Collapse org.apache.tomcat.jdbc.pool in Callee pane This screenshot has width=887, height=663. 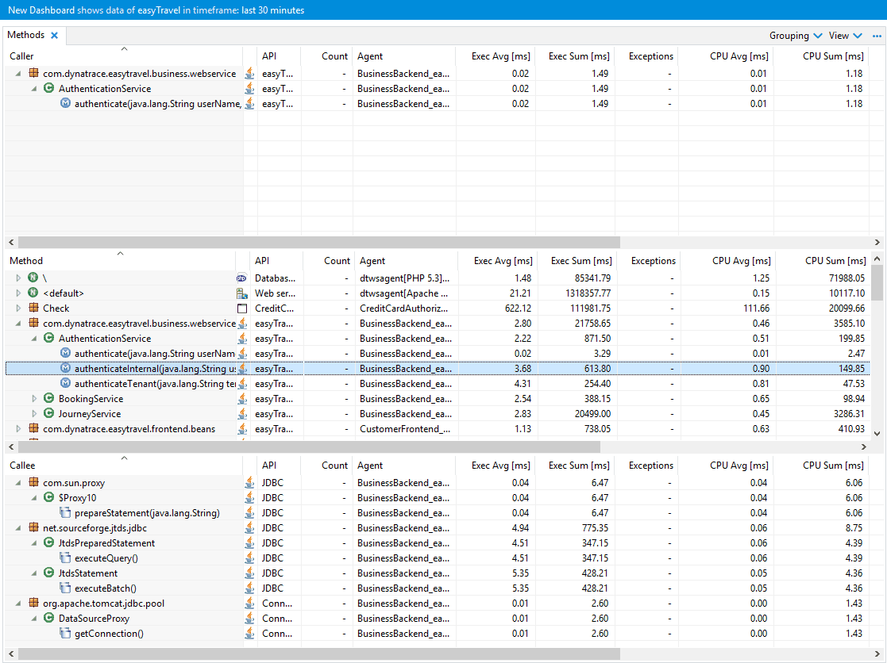[x=18, y=604]
